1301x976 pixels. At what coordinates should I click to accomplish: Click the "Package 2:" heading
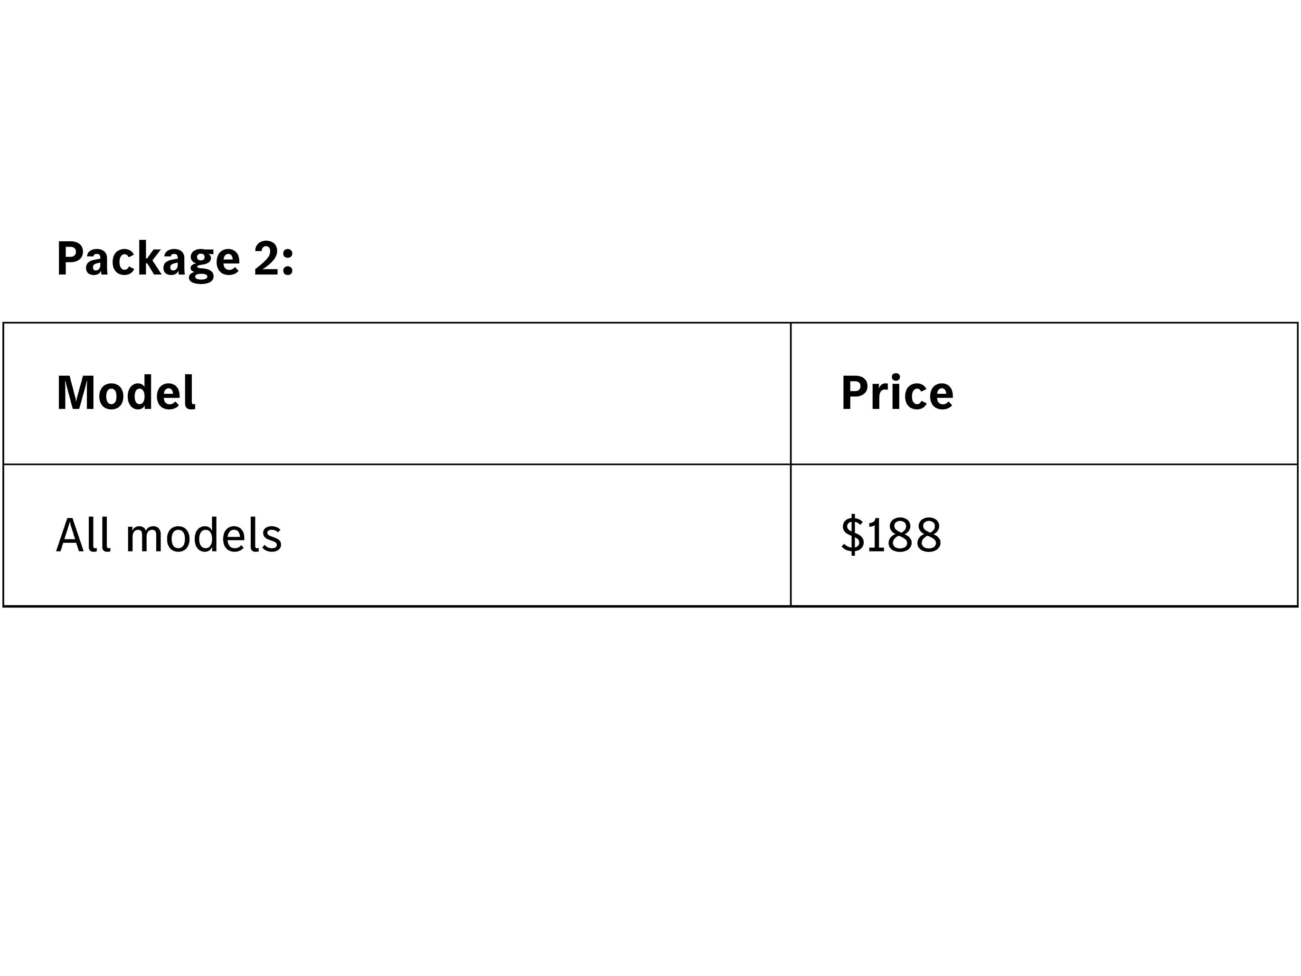tap(175, 259)
